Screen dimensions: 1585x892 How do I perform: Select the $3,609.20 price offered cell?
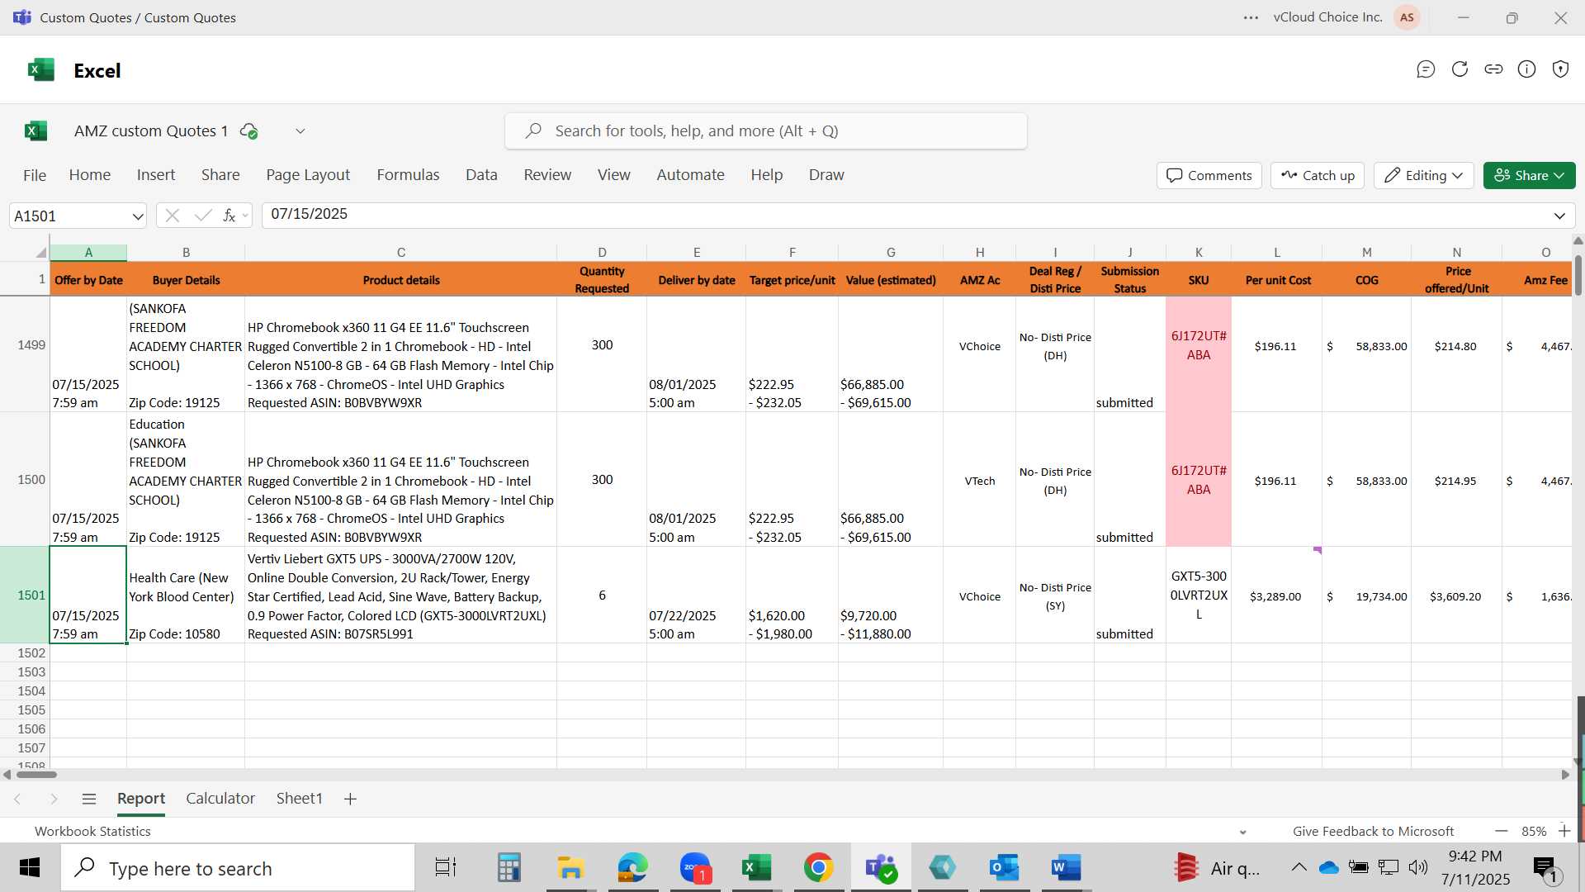click(1456, 595)
